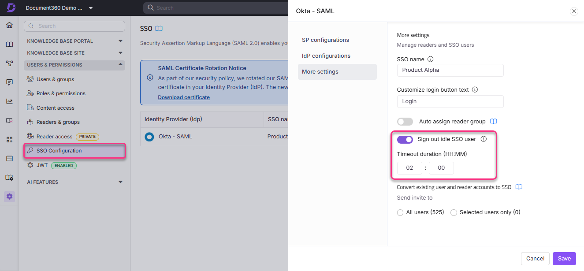Switch to the IdP configurations tab
584x271 pixels.
[326, 56]
